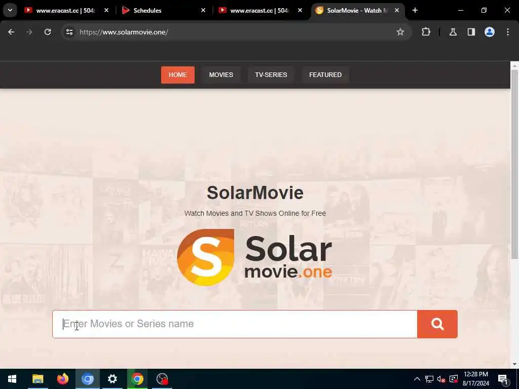Open the Chrome profile avatar
This screenshot has height=389, width=519.
point(490,32)
